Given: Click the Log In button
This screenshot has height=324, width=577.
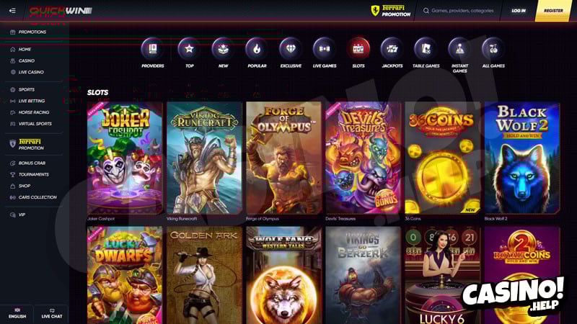Looking at the screenshot, I should [x=519, y=11].
